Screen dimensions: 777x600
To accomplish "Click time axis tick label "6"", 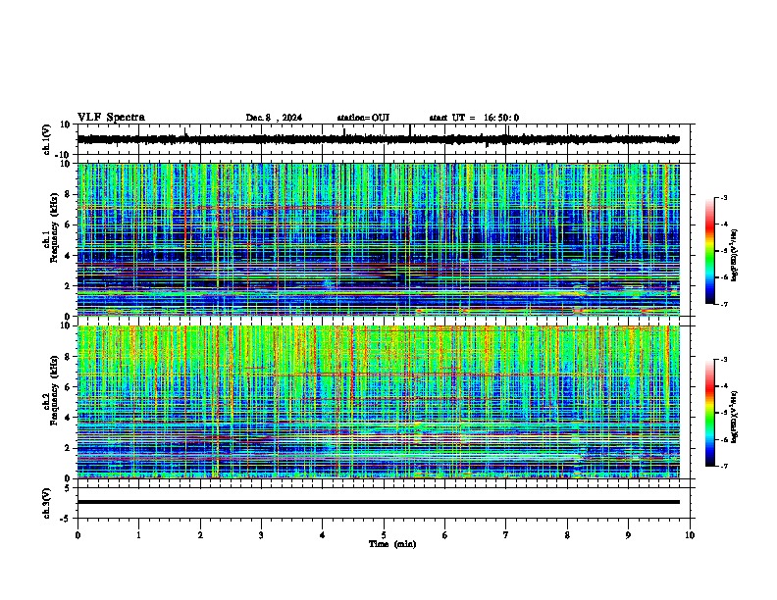I will 445,535.
